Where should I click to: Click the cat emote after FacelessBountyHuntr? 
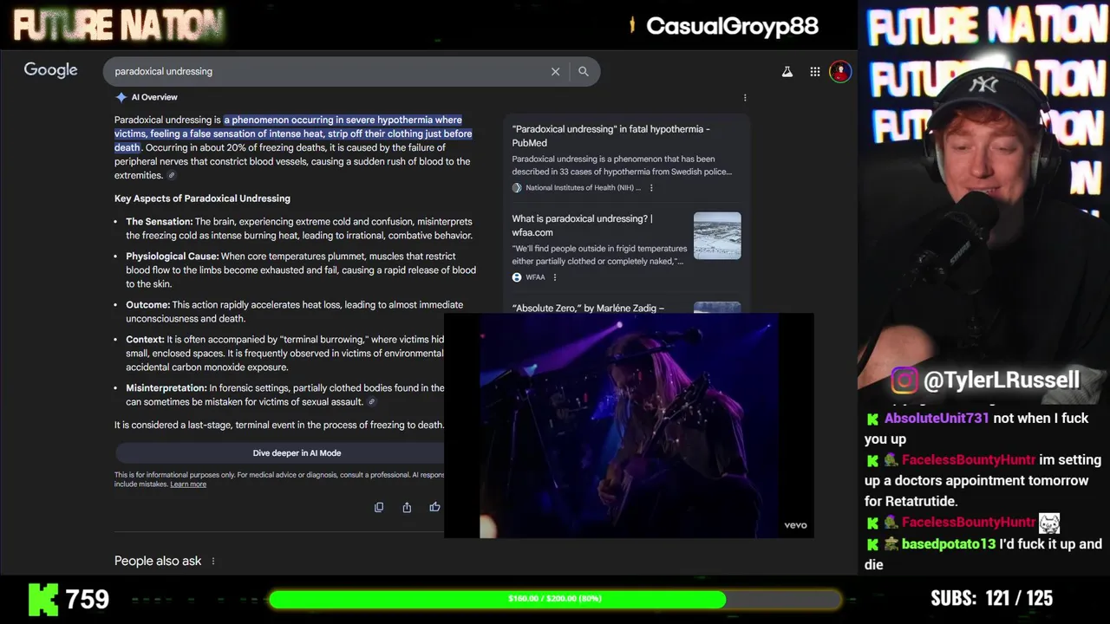pos(1049,523)
